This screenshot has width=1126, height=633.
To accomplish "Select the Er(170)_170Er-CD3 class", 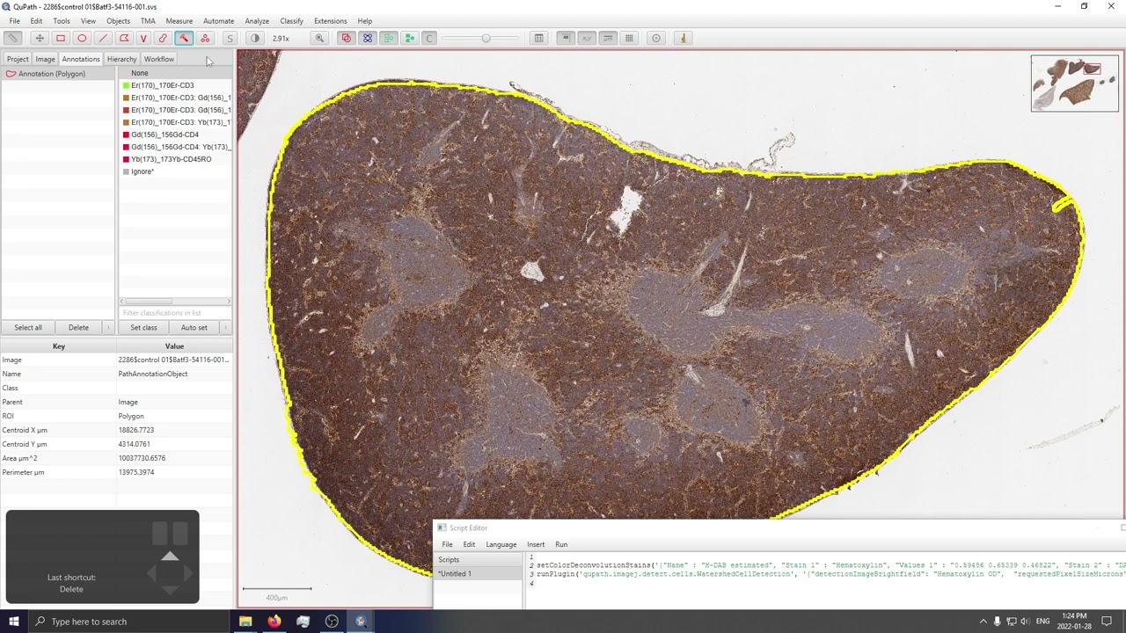I will tap(176, 85).
